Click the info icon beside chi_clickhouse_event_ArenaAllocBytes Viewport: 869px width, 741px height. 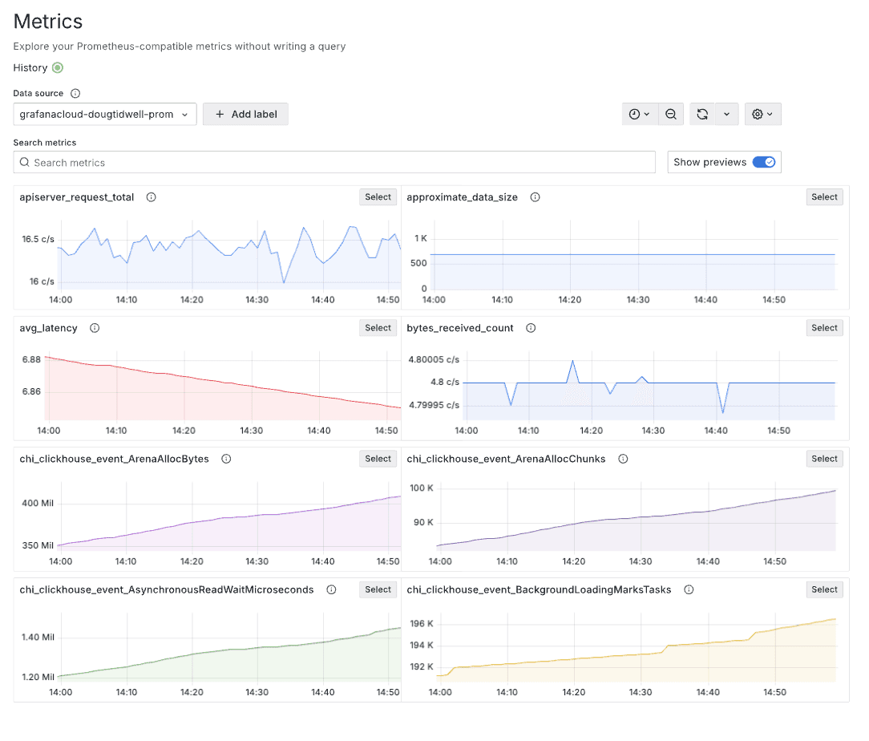(x=226, y=459)
